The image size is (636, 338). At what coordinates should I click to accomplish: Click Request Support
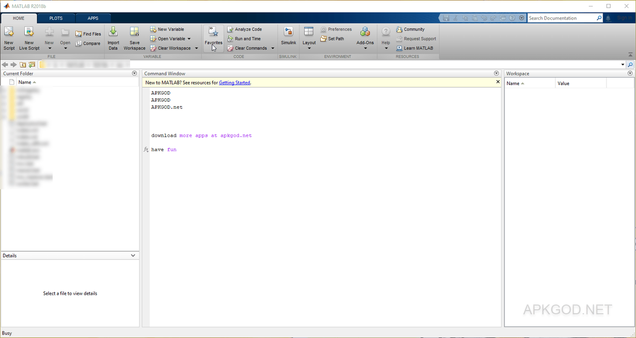click(x=416, y=39)
